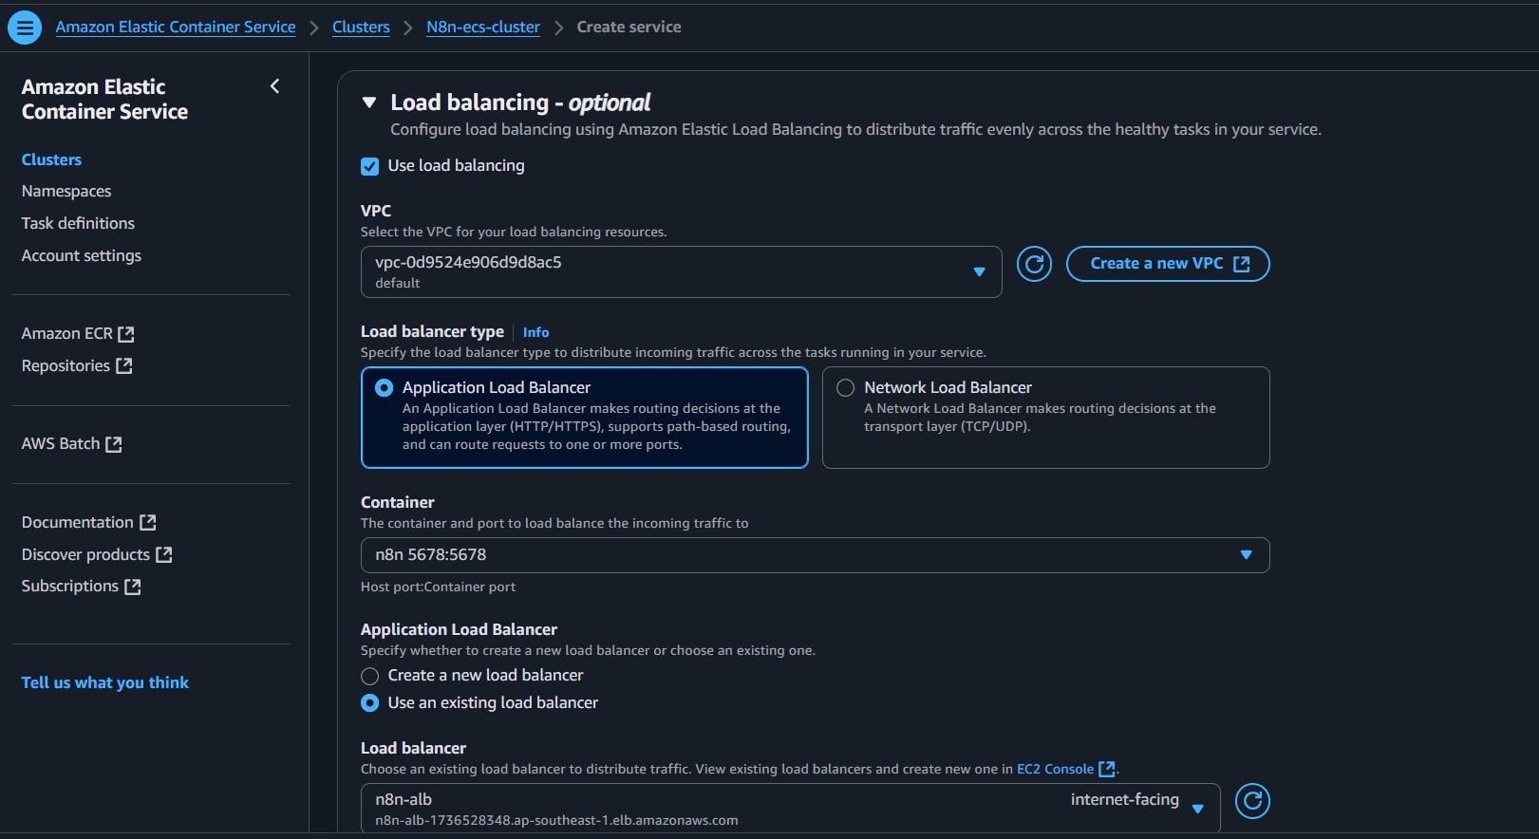Viewport: 1539px width, 839px height.
Task: Click external link icon beside Discover products
Action: click(164, 554)
